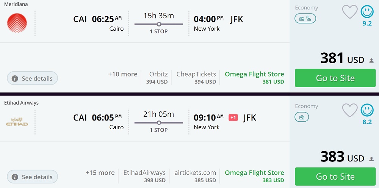Click the 1 stop marker on Meridiana route line
Image resolution: width=379 pixels, height=188 pixels.
159,24
